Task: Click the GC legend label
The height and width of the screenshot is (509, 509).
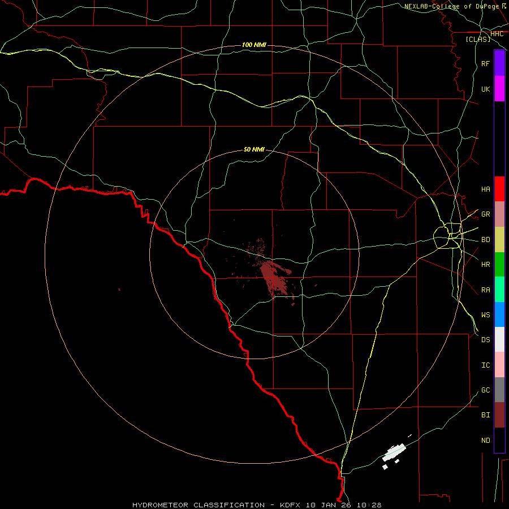Action: (485, 390)
